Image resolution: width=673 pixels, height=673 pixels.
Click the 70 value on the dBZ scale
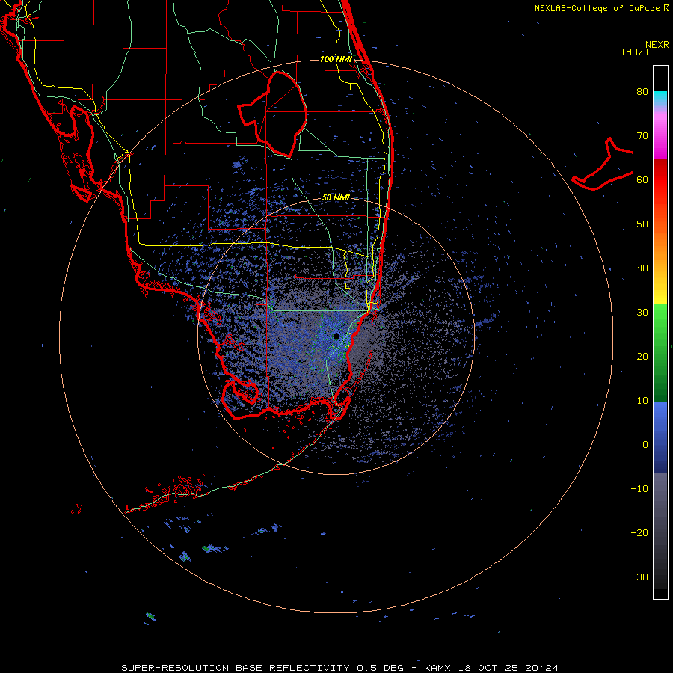point(642,136)
